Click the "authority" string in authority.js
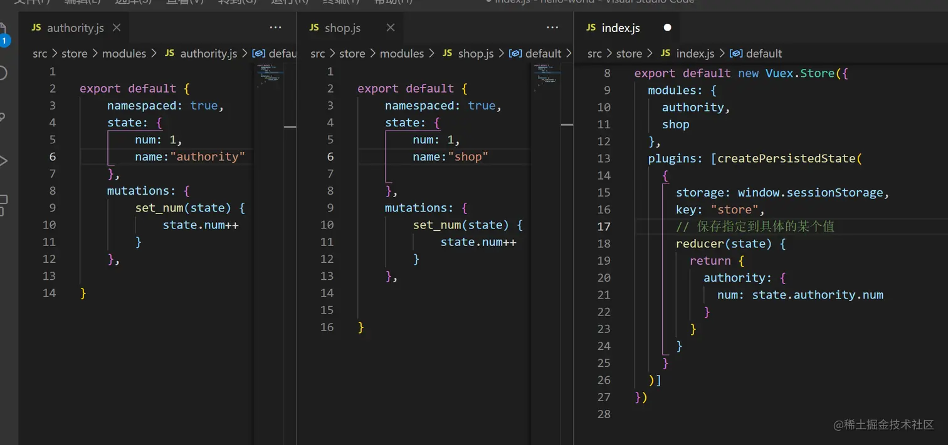The height and width of the screenshot is (445, 948). coord(208,156)
